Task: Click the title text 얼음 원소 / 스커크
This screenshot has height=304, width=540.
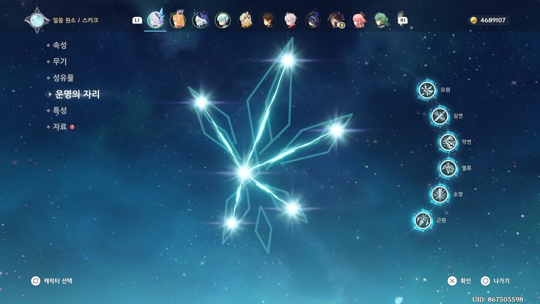Action: click(x=76, y=20)
